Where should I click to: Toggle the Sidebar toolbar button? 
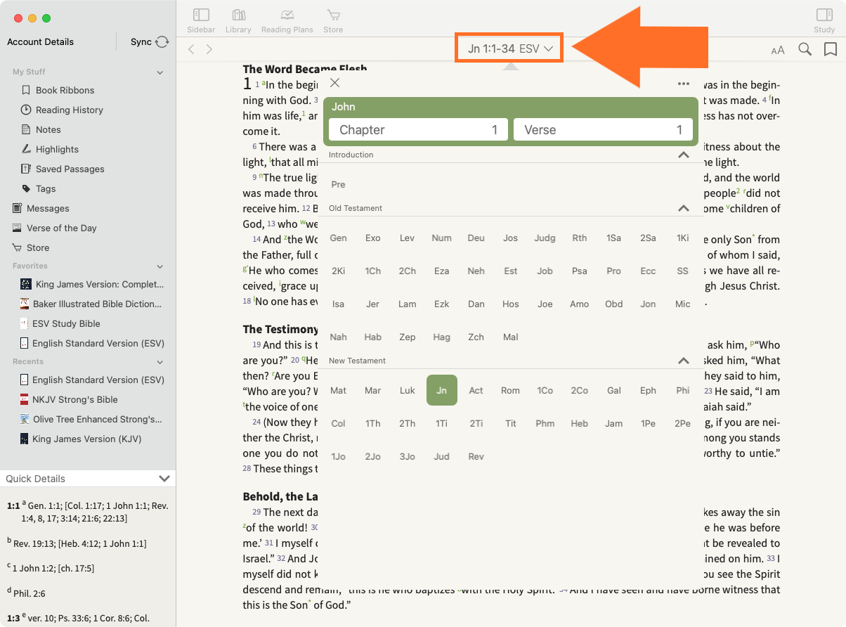[201, 20]
